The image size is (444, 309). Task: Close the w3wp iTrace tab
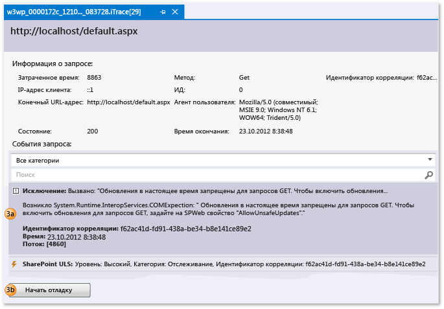pyautogui.click(x=175, y=12)
